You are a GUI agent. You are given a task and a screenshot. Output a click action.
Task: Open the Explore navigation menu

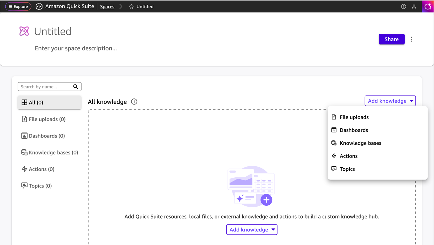click(18, 6)
